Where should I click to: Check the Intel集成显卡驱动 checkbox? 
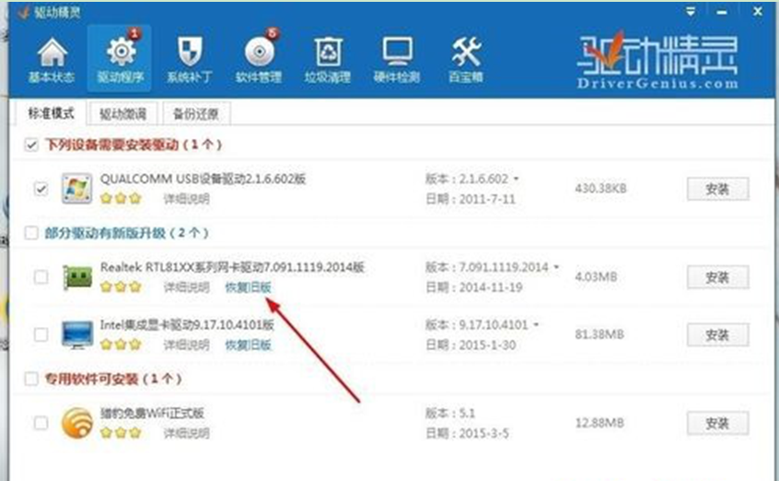tap(41, 334)
